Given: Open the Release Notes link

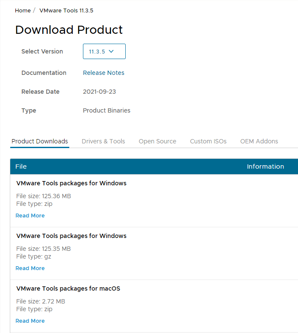Looking at the screenshot, I should pos(103,73).
